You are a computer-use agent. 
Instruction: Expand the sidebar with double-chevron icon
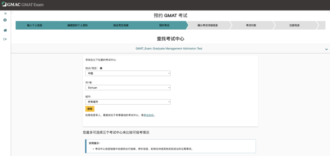tap(5, 13)
